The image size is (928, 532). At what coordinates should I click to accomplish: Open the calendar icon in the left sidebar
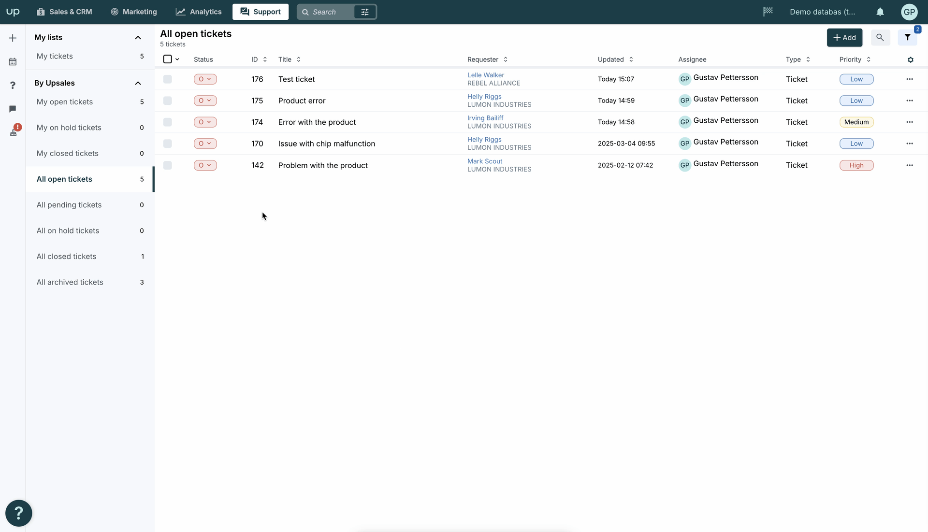13,61
